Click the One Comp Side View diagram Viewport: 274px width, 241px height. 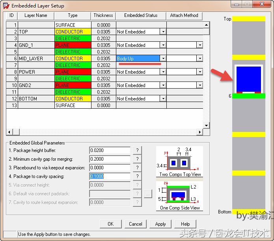tap(180, 195)
